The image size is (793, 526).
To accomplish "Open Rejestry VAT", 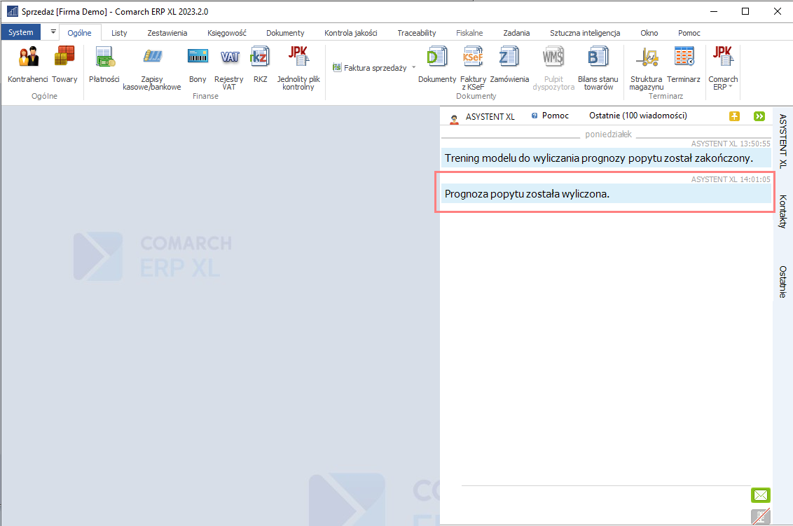I will pos(229,68).
